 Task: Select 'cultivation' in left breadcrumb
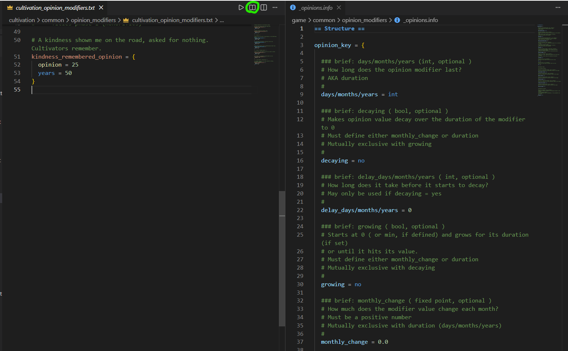point(22,20)
